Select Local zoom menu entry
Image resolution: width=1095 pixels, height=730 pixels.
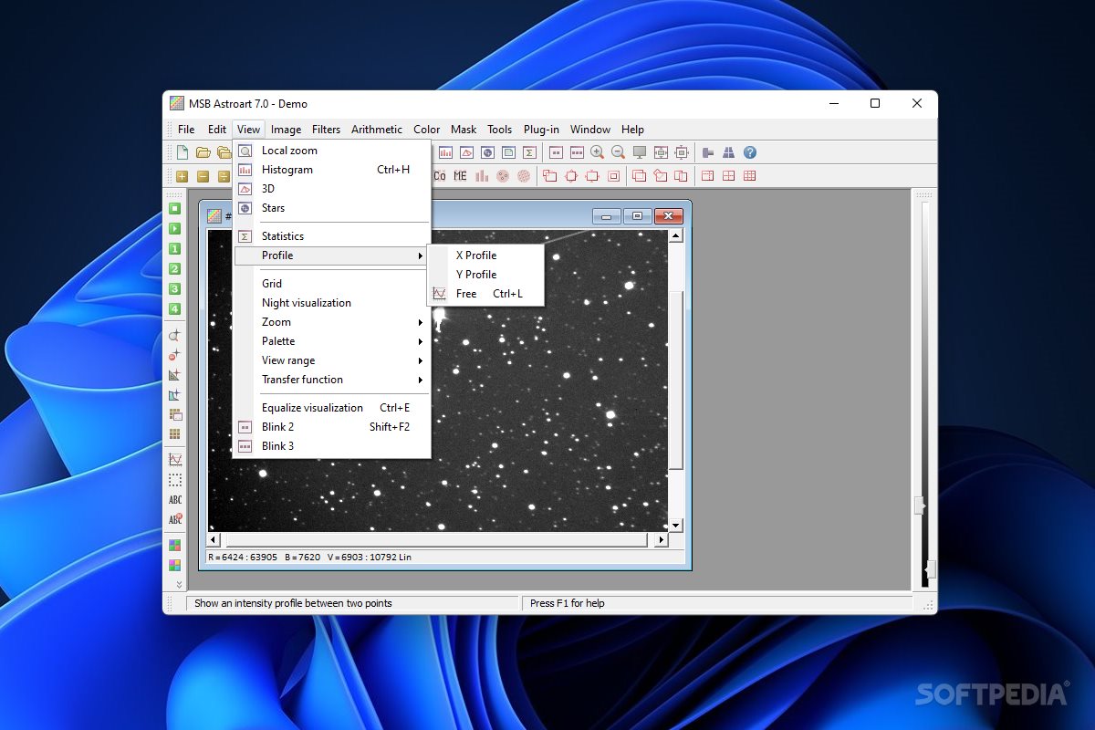(x=331, y=151)
